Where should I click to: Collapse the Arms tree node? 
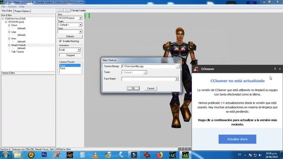point(9,38)
